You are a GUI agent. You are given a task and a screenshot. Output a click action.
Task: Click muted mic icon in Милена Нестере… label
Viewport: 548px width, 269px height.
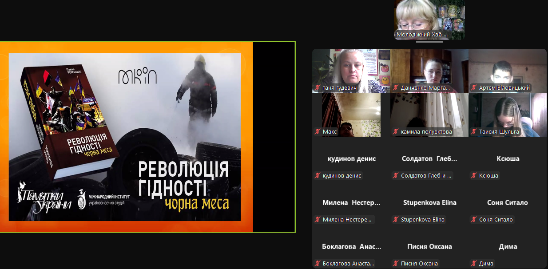click(318, 220)
